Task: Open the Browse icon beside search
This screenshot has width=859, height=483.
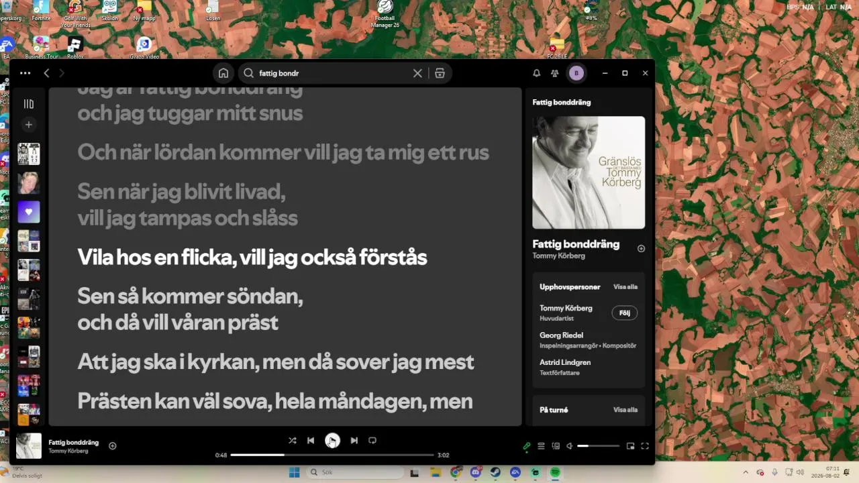Action: click(440, 73)
